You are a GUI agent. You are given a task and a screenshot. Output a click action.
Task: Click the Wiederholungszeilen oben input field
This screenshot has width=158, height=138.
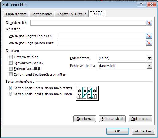(x=101, y=36)
